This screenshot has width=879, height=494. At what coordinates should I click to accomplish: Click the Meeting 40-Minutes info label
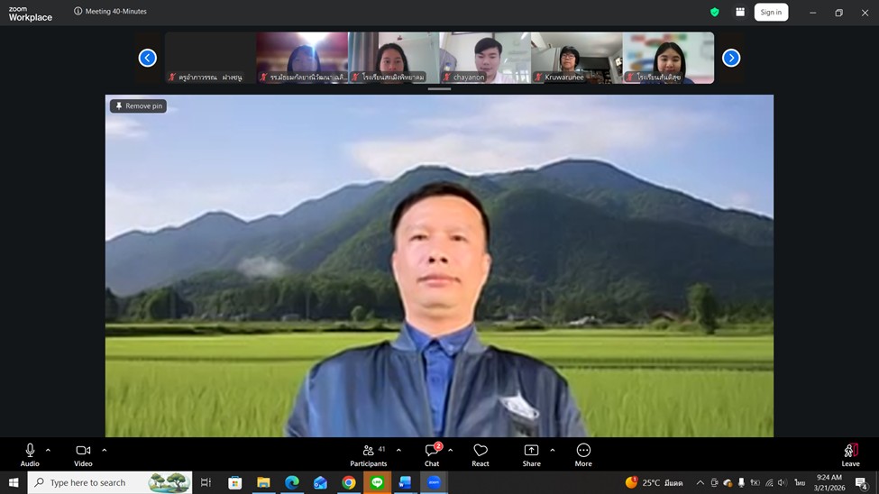(111, 12)
